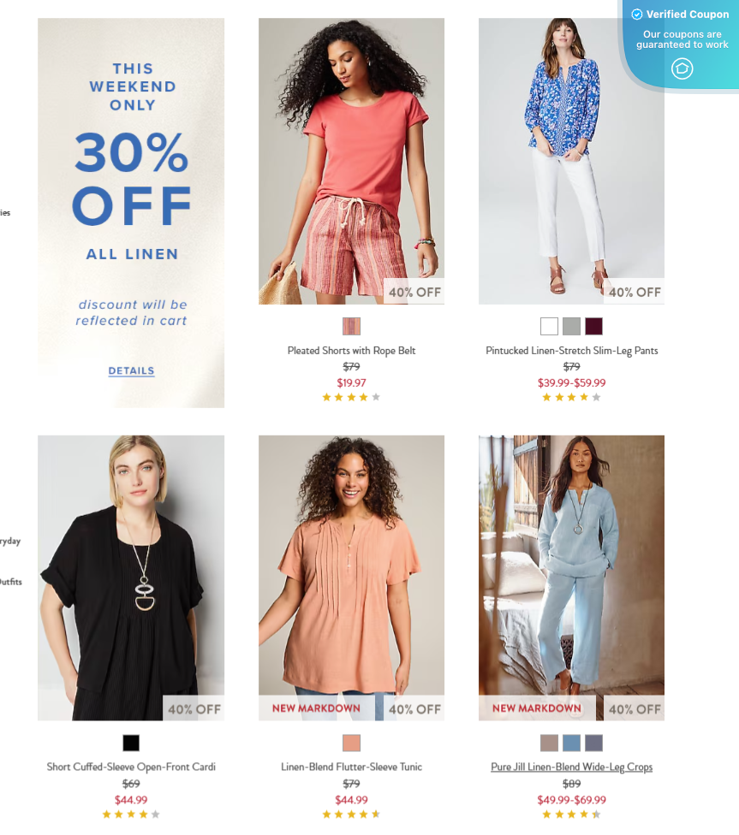Click the Pleated Shorts model photo
The width and height of the screenshot is (739, 835).
coord(351,162)
